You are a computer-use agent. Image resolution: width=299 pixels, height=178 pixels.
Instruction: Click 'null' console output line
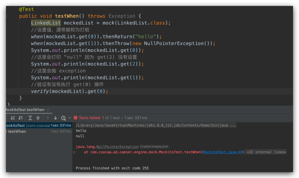pyautogui.click(x=80, y=136)
